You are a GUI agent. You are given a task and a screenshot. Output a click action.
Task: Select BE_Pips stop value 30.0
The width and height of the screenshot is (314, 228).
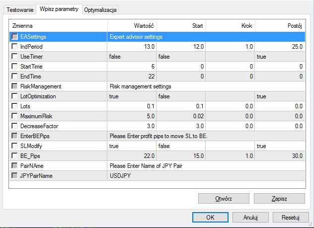point(280,156)
